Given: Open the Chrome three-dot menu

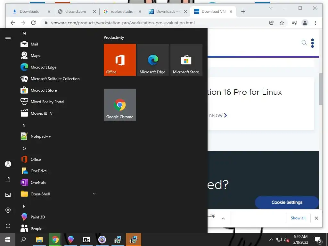Looking at the screenshot, I should coord(315,23).
